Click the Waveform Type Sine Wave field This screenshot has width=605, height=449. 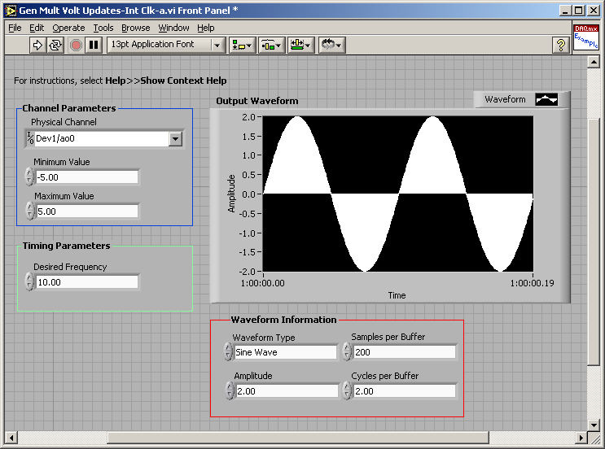click(x=286, y=352)
